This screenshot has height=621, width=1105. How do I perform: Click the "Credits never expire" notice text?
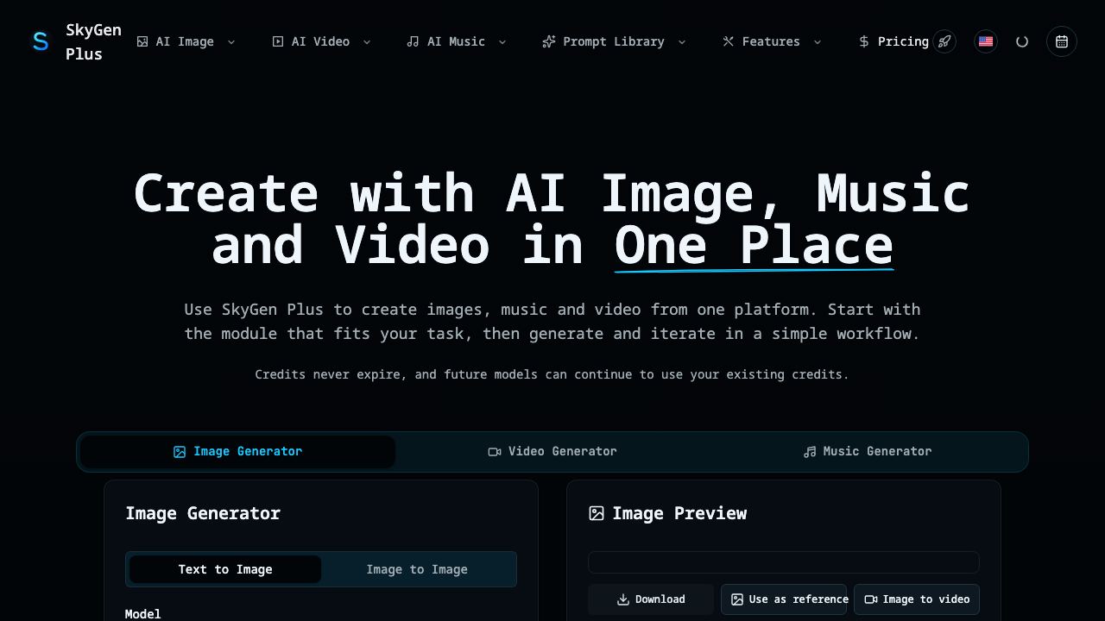[552, 374]
